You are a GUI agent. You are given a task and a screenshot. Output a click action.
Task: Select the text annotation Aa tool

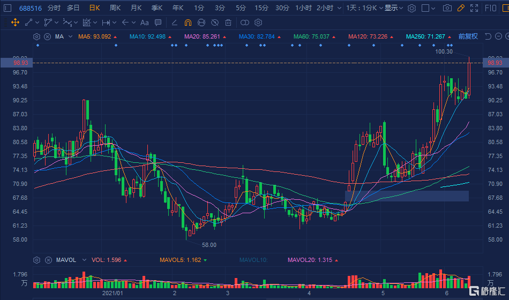tap(144, 22)
